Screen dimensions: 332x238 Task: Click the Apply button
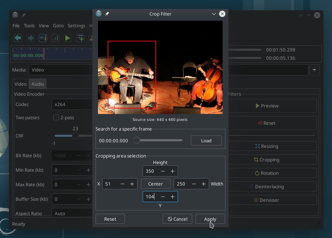click(x=210, y=219)
